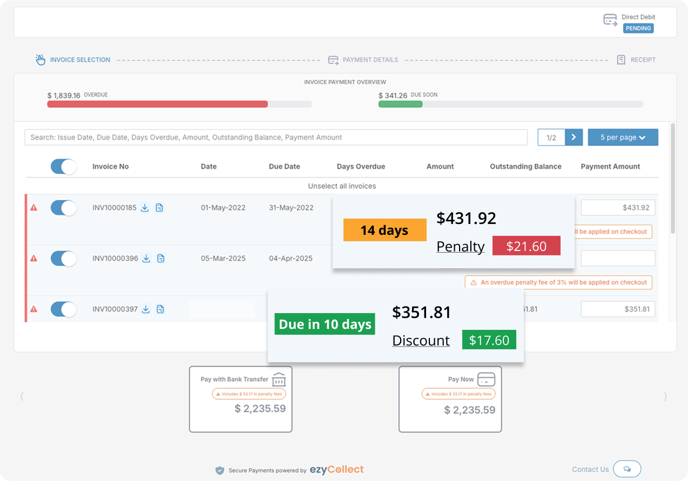Click warning triangle for INV10000397
Image resolution: width=688 pixels, height=481 pixels.
(x=34, y=309)
